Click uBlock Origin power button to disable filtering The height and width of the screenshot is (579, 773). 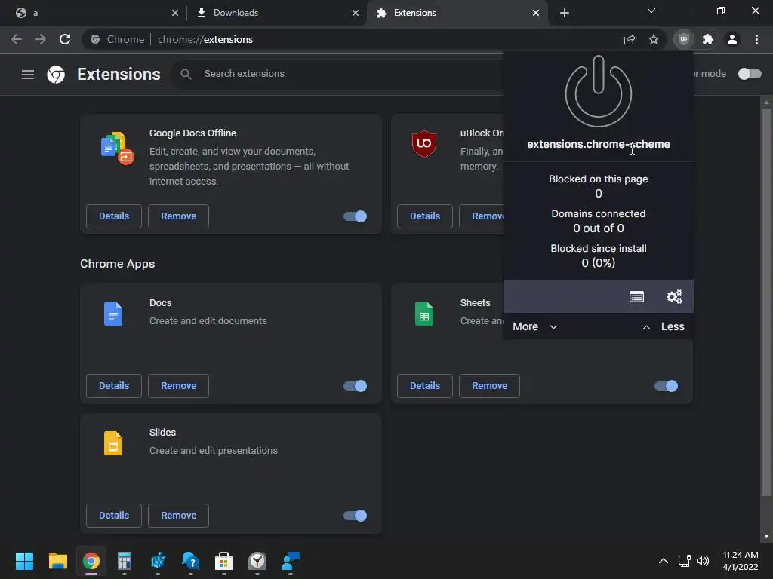(599, 91)
